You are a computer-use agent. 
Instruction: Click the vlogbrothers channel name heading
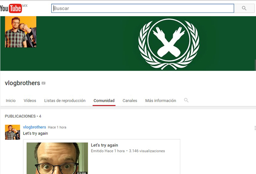tap(22, 83)
